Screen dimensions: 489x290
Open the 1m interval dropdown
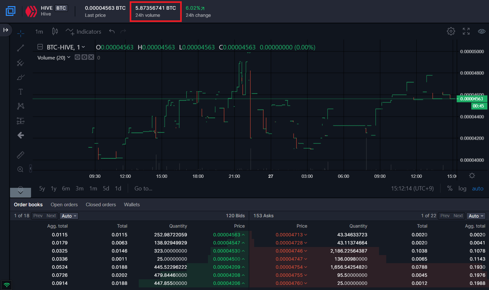point(39,31)
